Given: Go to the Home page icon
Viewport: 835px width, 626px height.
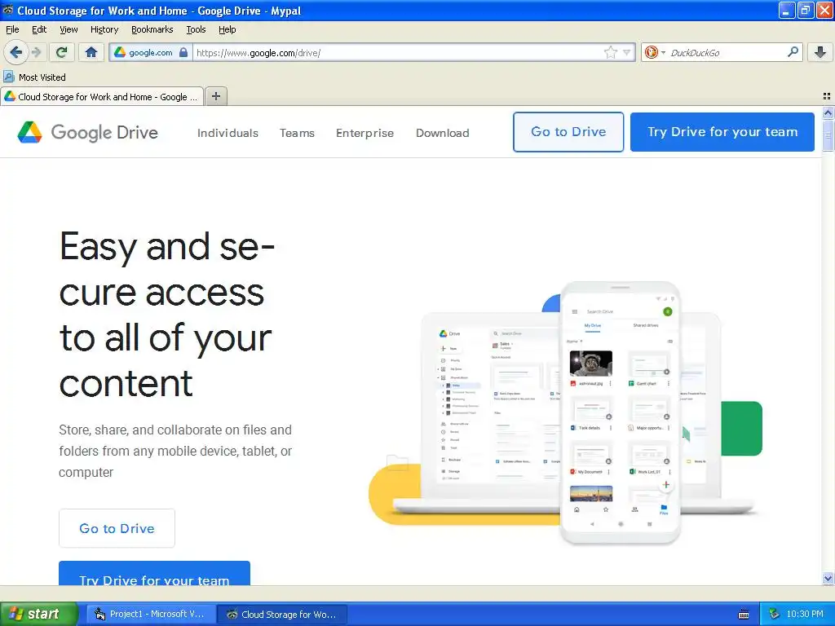Looking at the screenshot, I should [91, 52].
